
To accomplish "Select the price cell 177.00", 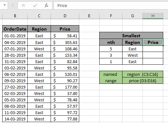I will [65, 87].
